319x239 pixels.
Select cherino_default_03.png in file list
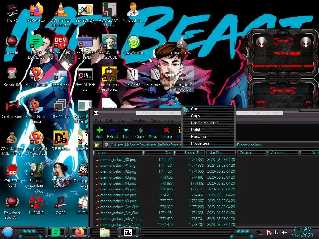tap(118, 177)
